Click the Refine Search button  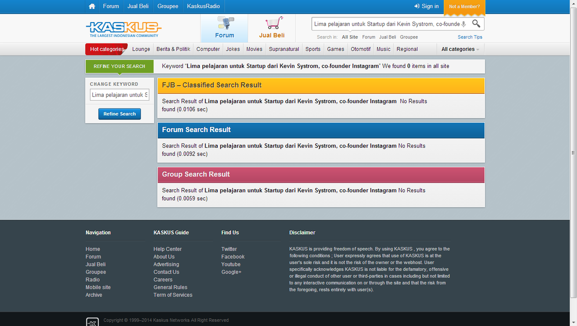click(119, 114)
